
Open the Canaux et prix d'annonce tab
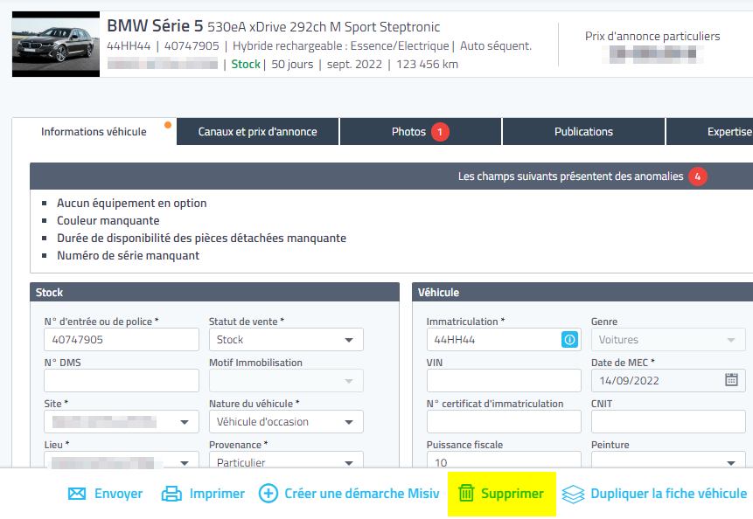point(257,132)
